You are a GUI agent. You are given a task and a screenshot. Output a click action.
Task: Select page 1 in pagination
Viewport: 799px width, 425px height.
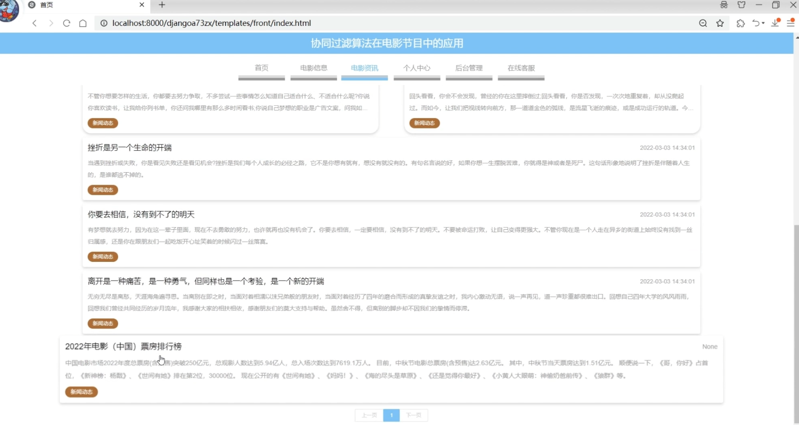[x=391, y=415]
